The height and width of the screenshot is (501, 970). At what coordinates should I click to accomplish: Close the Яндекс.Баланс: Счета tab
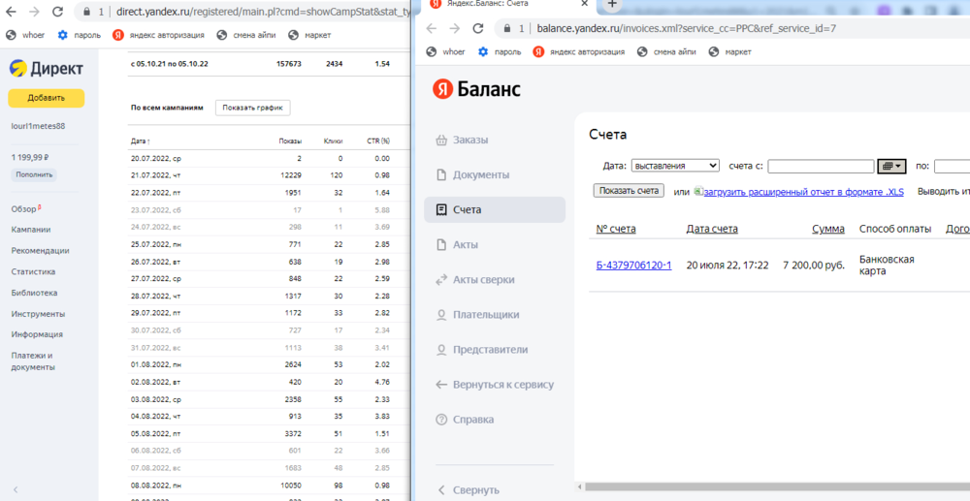[585, 4]
